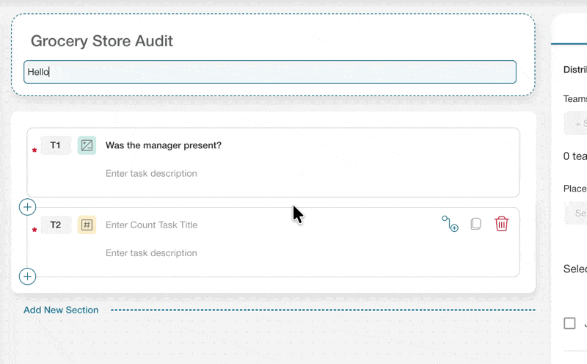The image size is (587, 364).
Task: Edit 'Was the manager present?' task title
Action: (164, 145)
